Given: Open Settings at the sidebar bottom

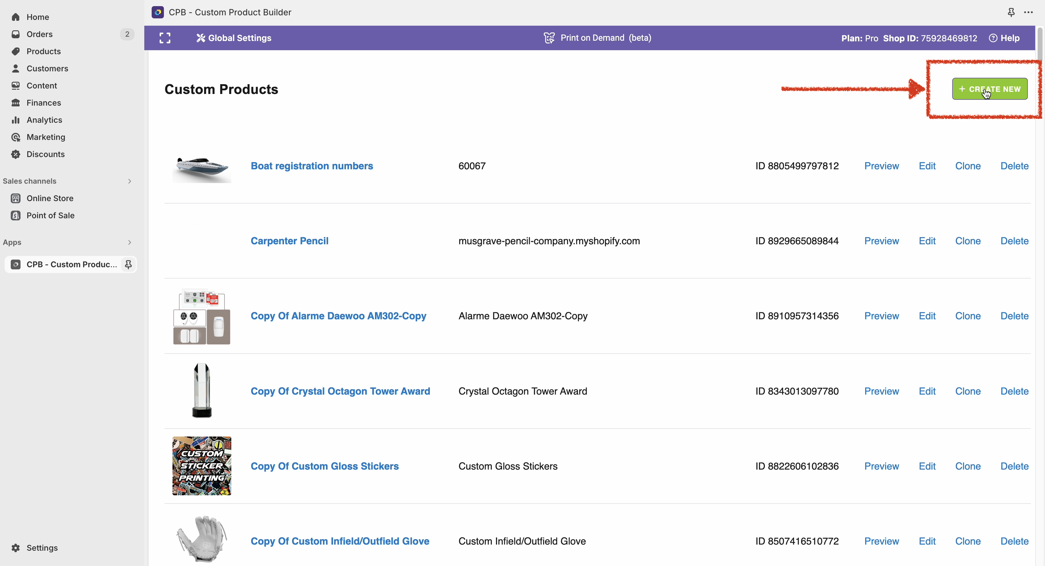Looking at the screenshot, I should click(x=42, y=548).
